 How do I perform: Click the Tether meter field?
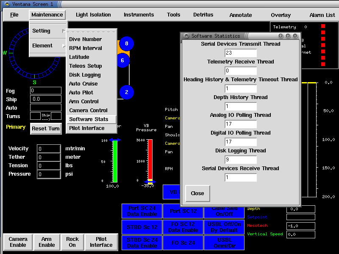pyautogui.click(x=49, y=157)
